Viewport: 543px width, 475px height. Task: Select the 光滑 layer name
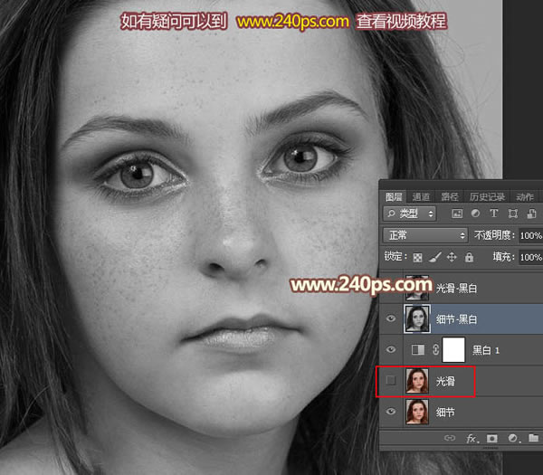pyautogui.click(x=445, y=381)
